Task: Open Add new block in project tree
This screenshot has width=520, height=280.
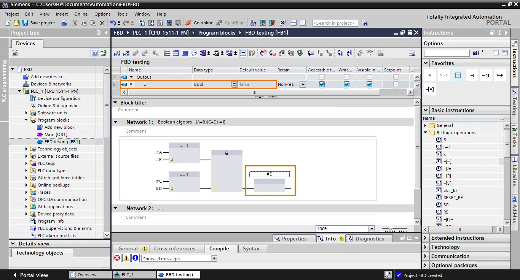Action: click(59, 127)
